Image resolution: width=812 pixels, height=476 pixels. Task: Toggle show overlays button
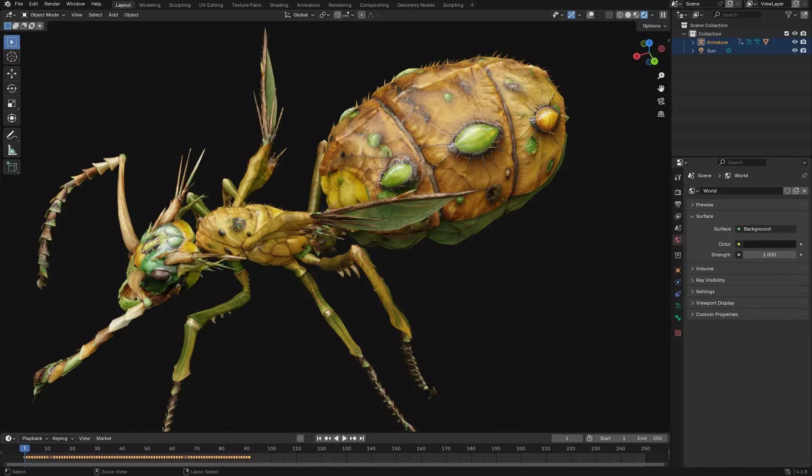(x=590, y=15)
